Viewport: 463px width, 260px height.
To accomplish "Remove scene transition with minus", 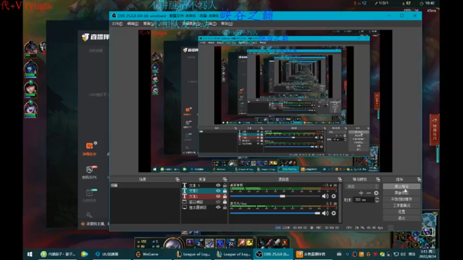I will tap(369, 193).
